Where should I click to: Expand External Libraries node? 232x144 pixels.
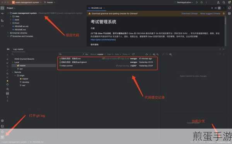(8, 33)
